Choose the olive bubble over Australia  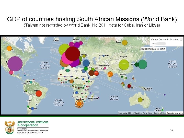[140, 100]
